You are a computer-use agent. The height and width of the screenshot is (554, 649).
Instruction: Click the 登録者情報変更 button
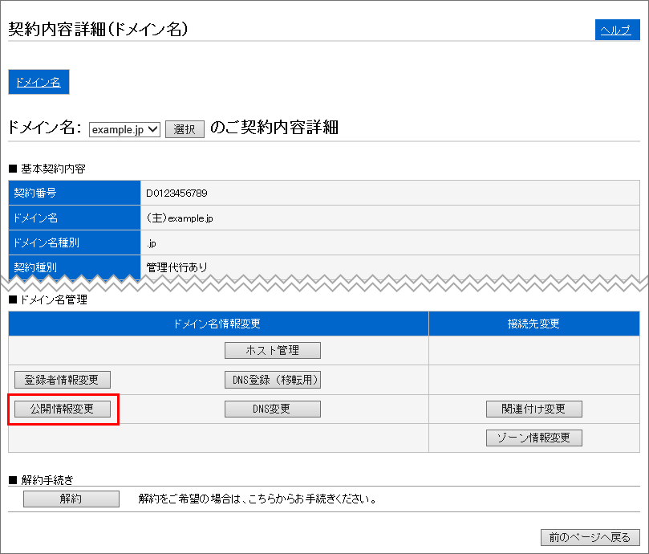coord(63,380)
